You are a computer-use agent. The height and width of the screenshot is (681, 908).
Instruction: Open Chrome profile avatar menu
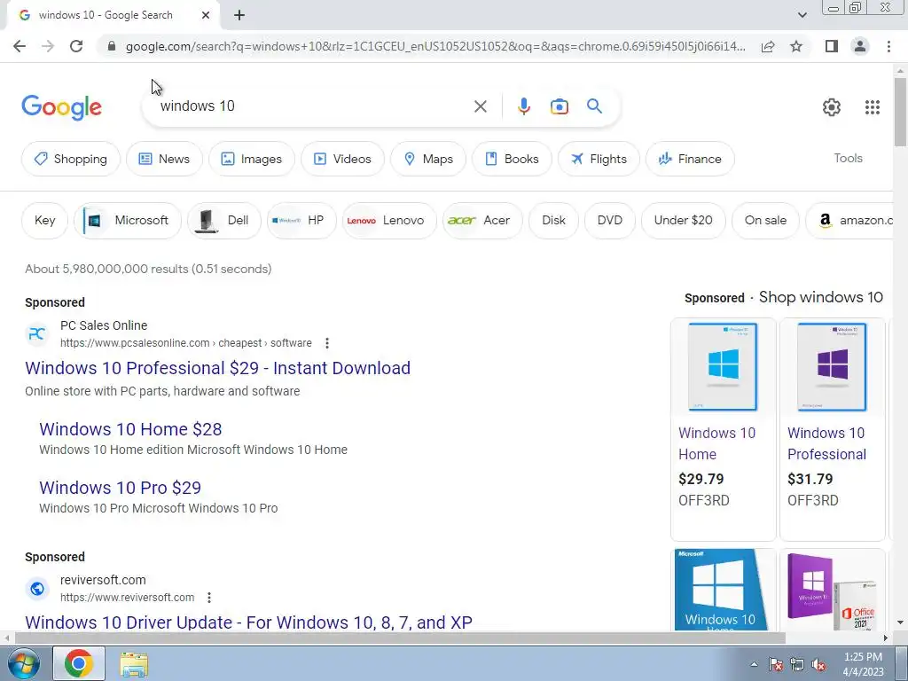[860, 46]
